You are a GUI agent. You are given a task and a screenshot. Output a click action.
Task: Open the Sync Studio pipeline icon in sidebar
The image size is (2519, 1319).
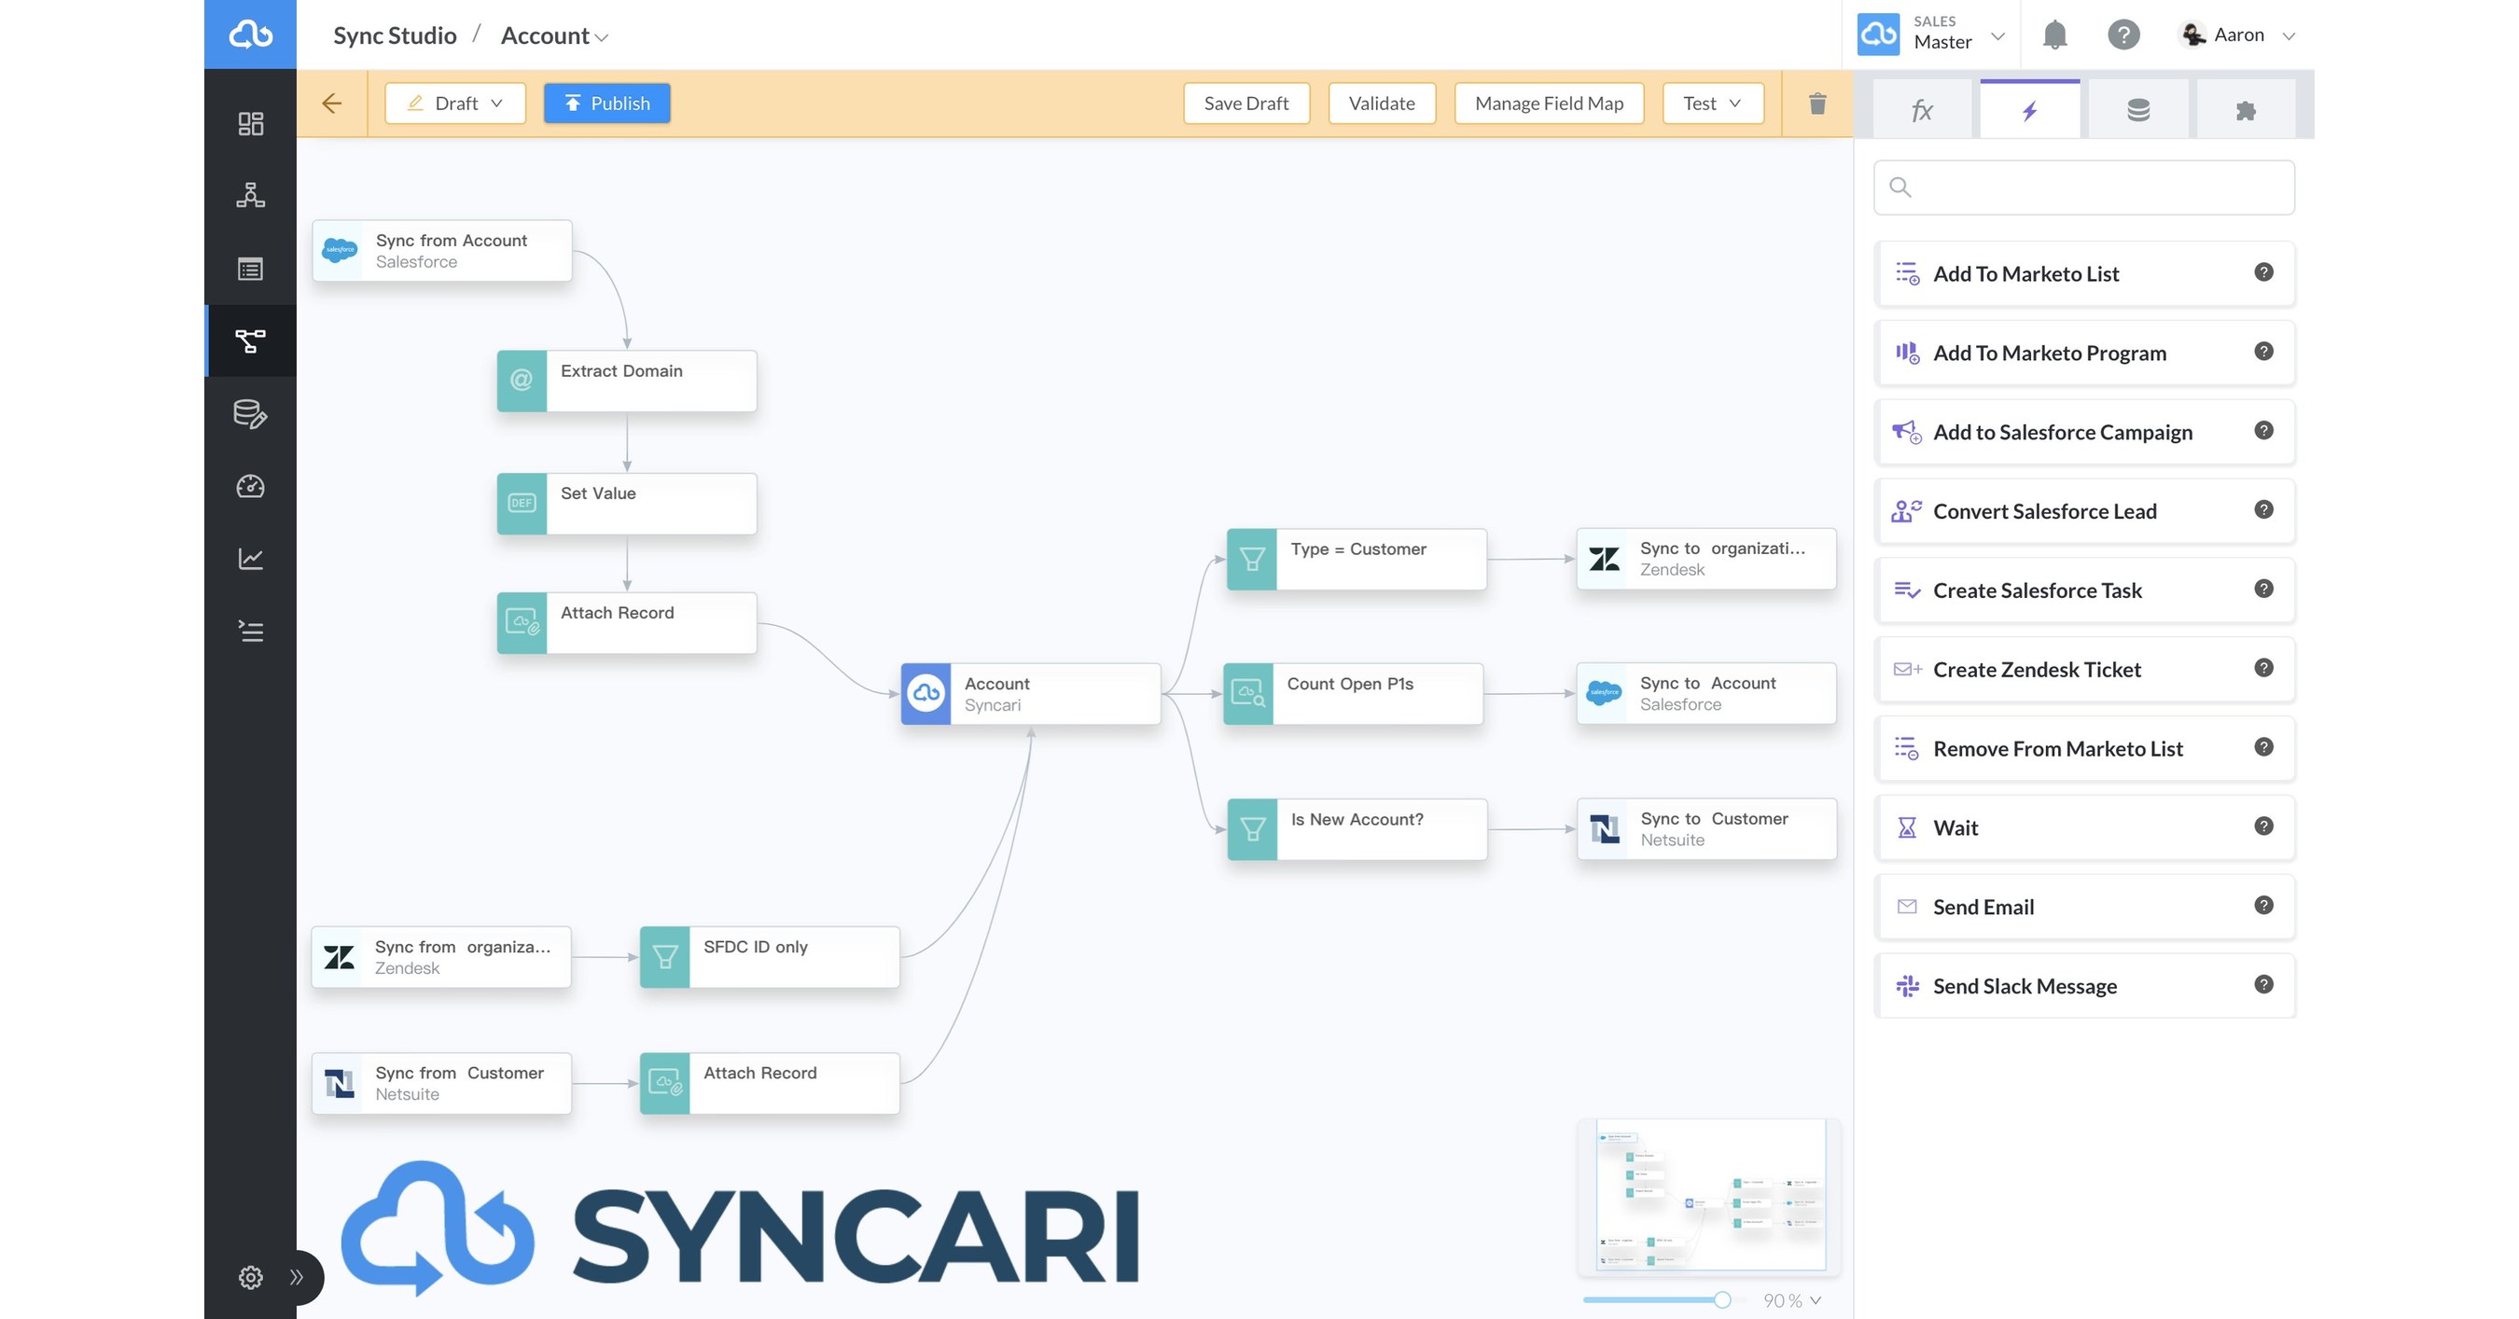250,340
